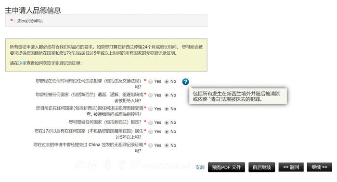Select No for any criminal conviction question (任何违法犯罪)
The width and height of the screenshot is (337, 182).
pyautogui.click(x=167, y=82)
